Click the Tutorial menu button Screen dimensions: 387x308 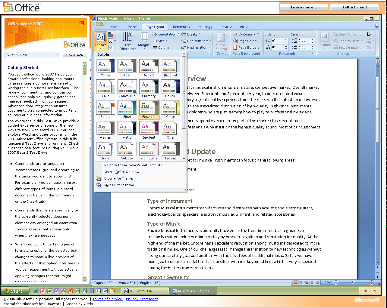(75, 55)
